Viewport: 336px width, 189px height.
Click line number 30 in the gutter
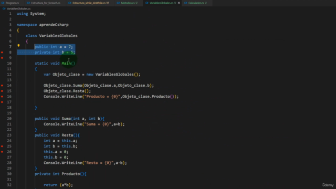[x=9, y=174]
